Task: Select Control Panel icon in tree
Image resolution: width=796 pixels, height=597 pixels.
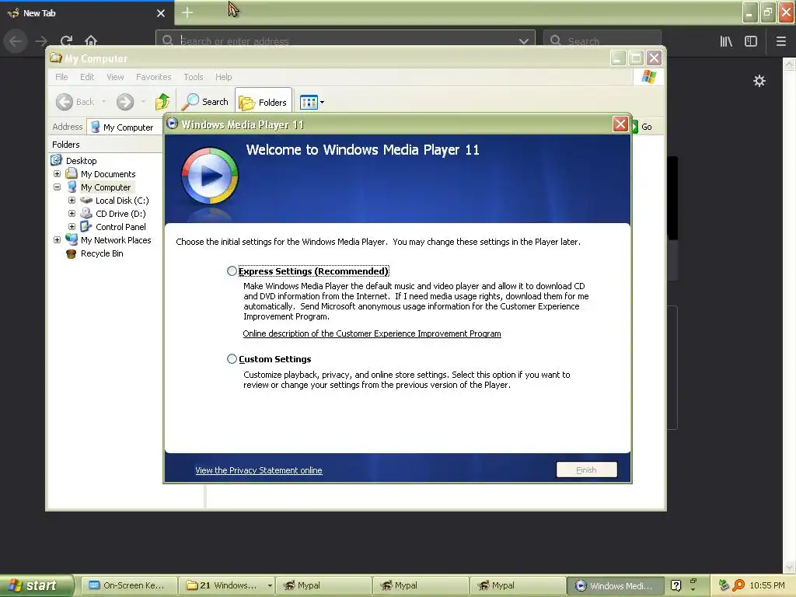Action: [86, 226]
